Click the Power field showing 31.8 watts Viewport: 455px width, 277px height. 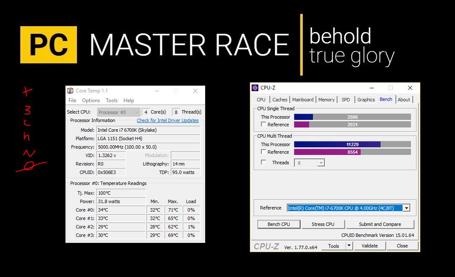point(121,201)
